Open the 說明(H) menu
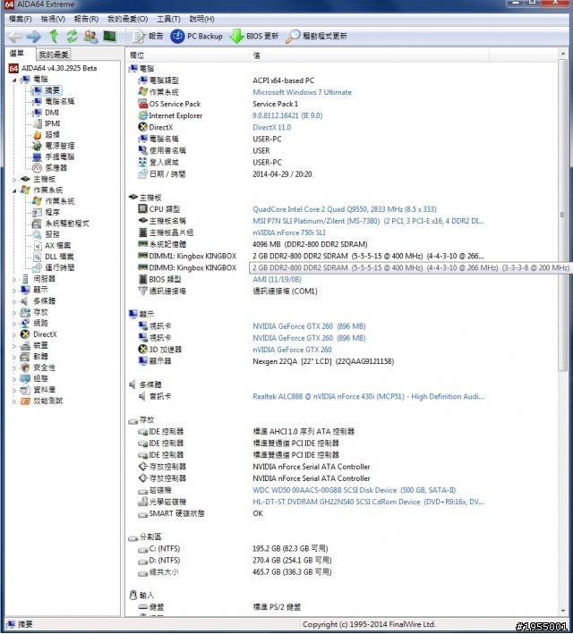 tap(201, 19)
